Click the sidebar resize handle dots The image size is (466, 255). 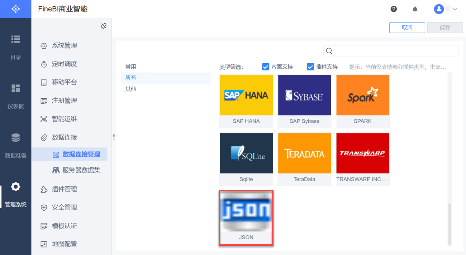point(114,137)
